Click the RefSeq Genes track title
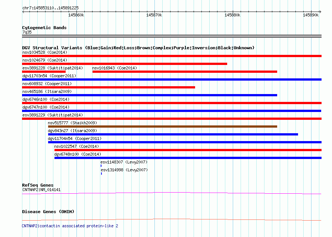 pos(38,185)
